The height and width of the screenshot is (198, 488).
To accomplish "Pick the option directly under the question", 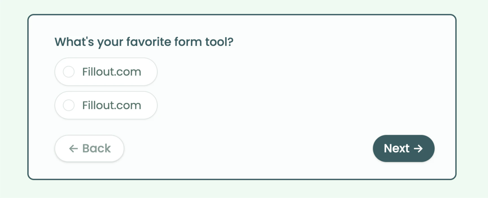I will pos(106,72).
